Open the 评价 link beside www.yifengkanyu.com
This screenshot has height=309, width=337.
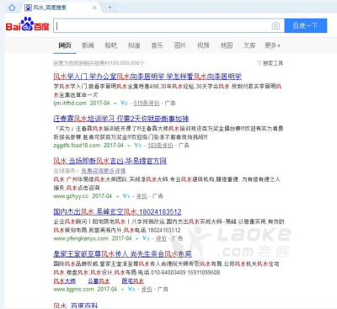coord(161,238)
